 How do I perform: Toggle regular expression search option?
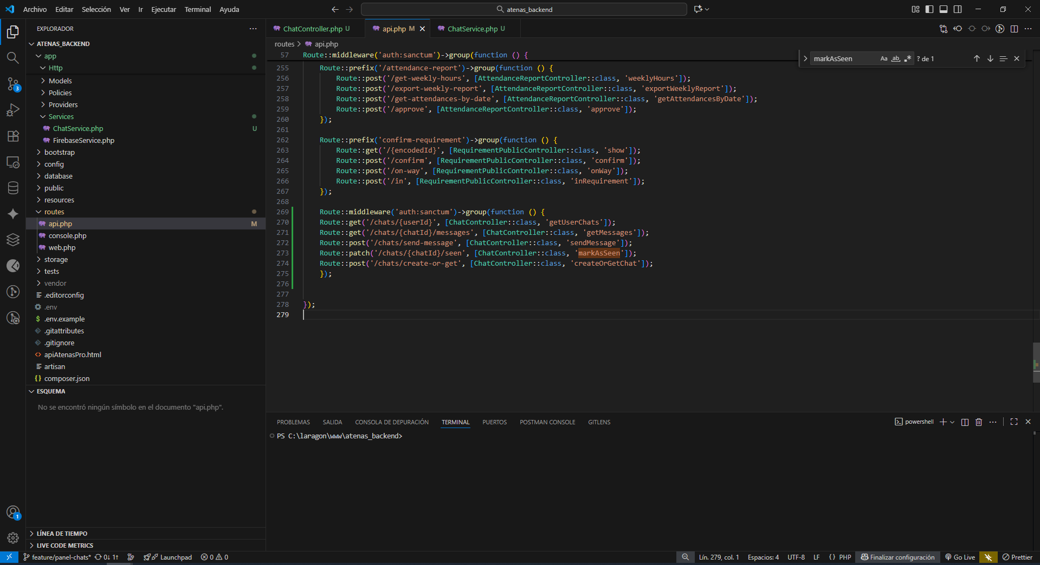[908, 58]
